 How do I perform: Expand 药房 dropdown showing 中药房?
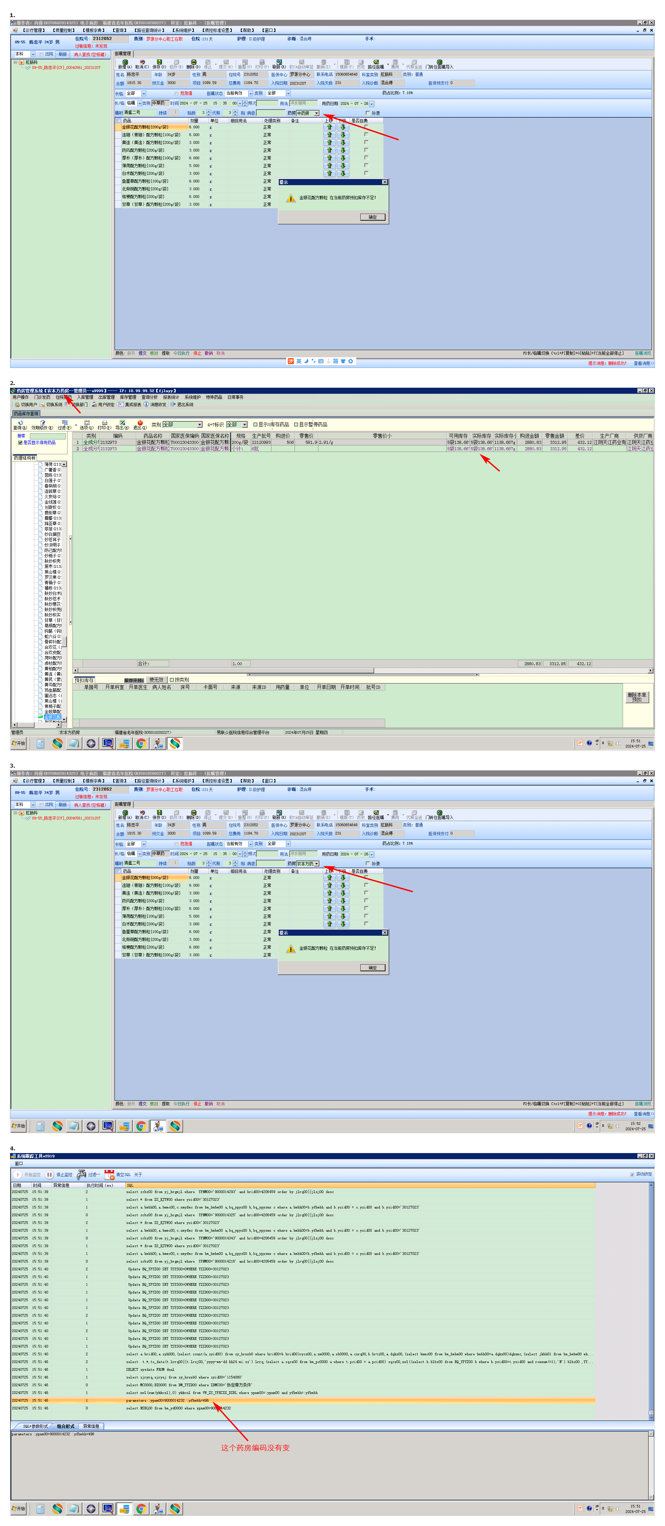317,113
